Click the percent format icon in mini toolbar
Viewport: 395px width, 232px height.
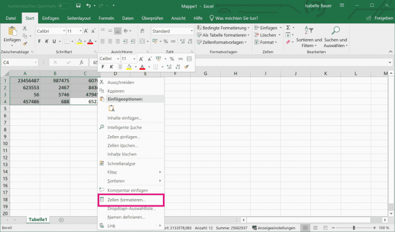pos(171,58)
